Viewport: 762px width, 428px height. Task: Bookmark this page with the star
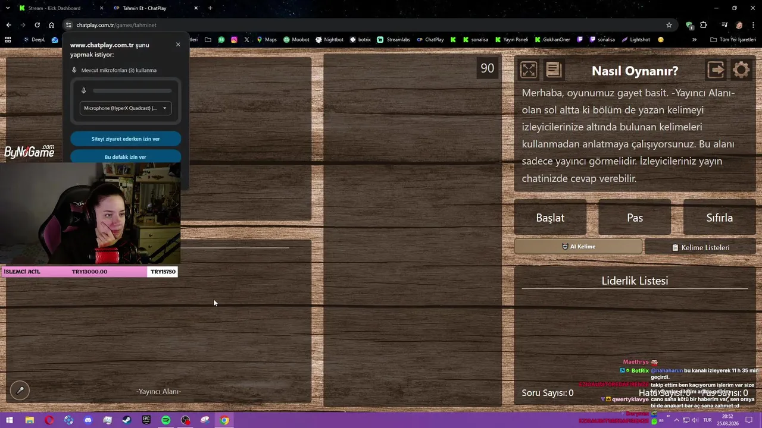(669, 25)
